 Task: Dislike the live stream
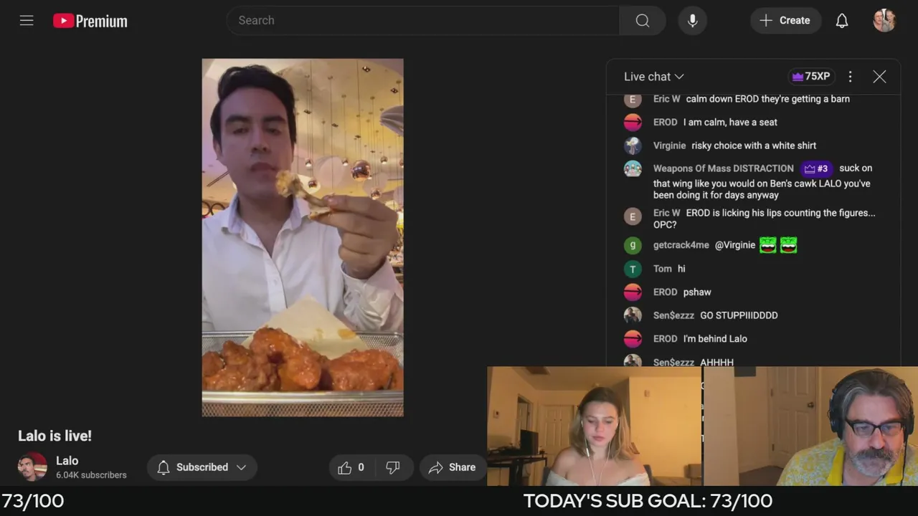pyautogui.click(x=392, y=467)
